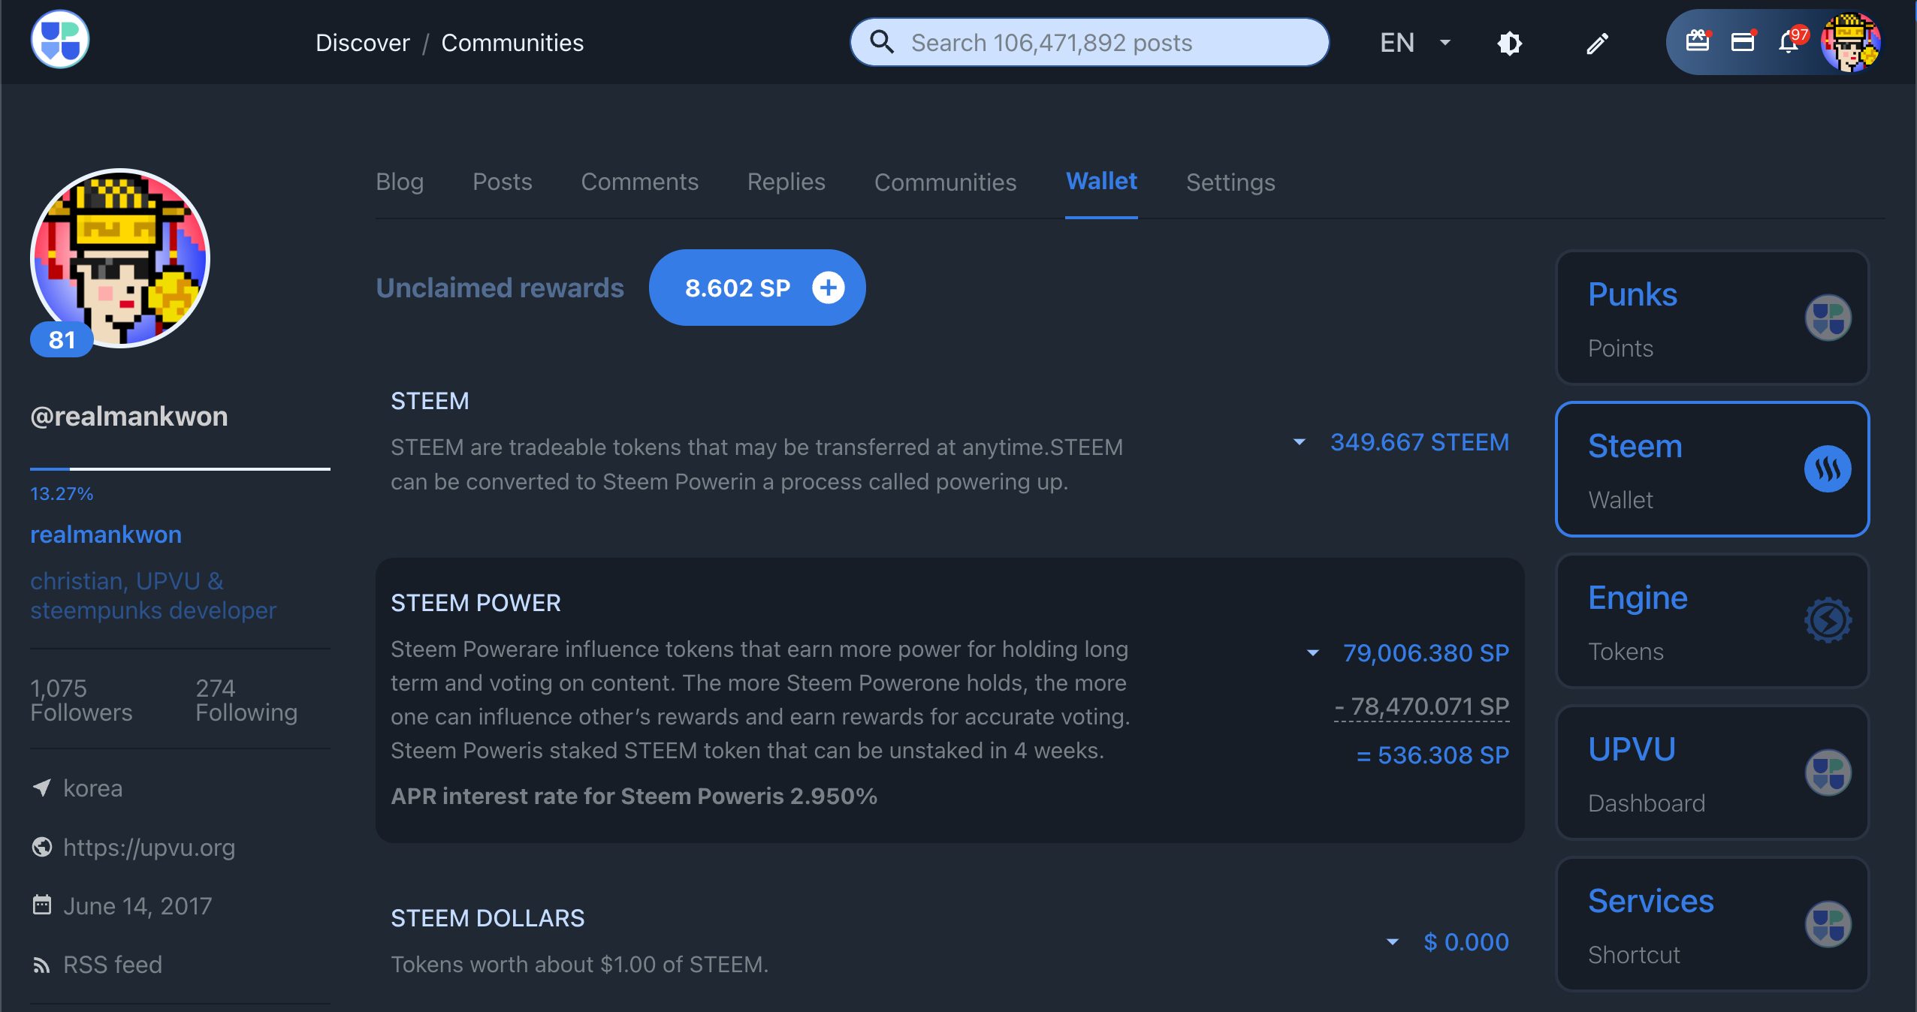
Task: Open the UPVU Dashboard card
Action: 1711,773
